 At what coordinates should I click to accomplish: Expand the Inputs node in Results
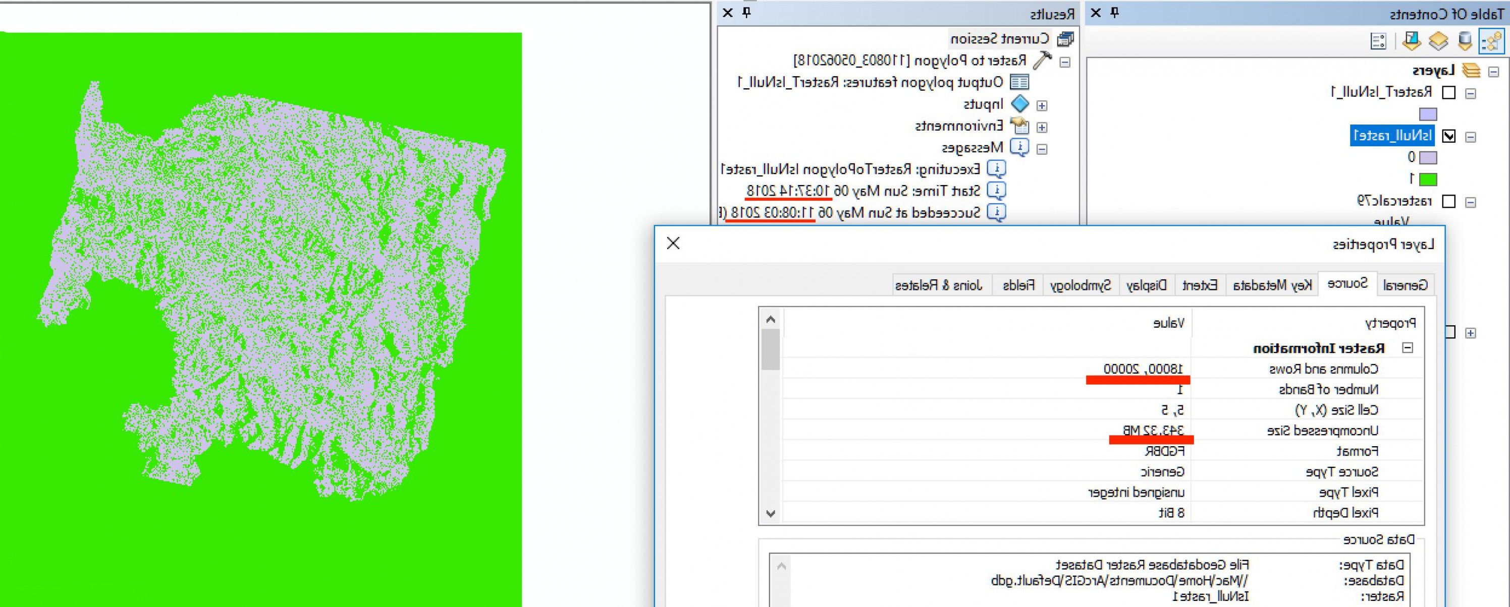click(1042, 106)
